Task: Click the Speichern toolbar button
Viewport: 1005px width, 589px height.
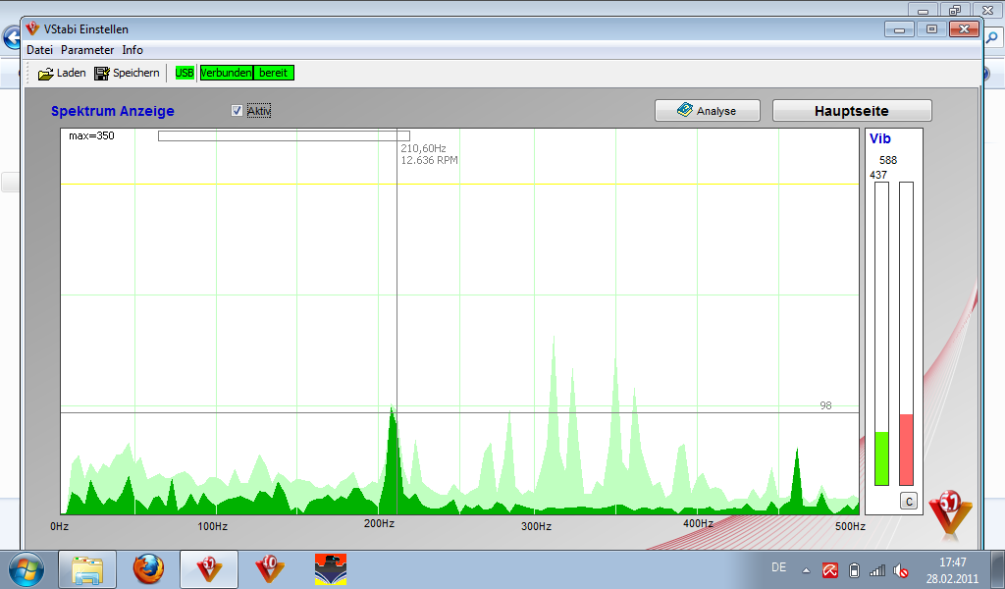Action: (127, 73)
